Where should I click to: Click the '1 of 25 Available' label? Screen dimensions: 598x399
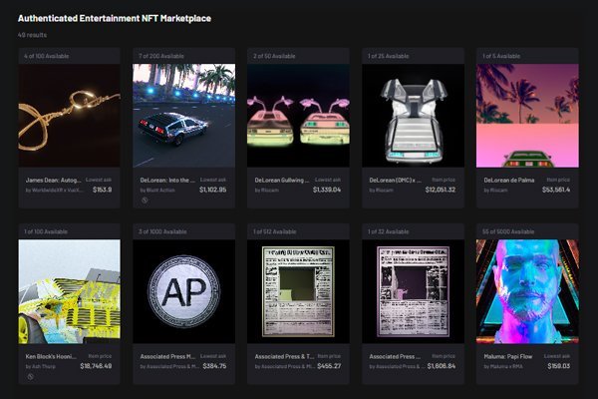tap(389, 56)
